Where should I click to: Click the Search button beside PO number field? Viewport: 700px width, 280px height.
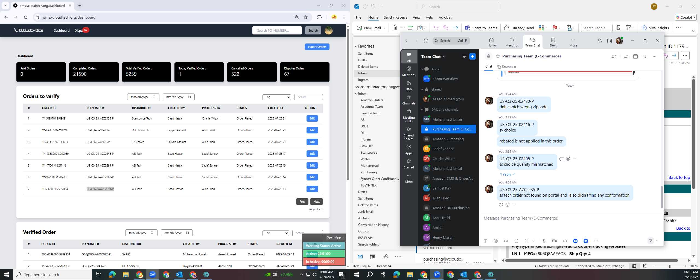pyautogui.click(x=313, y=30)
